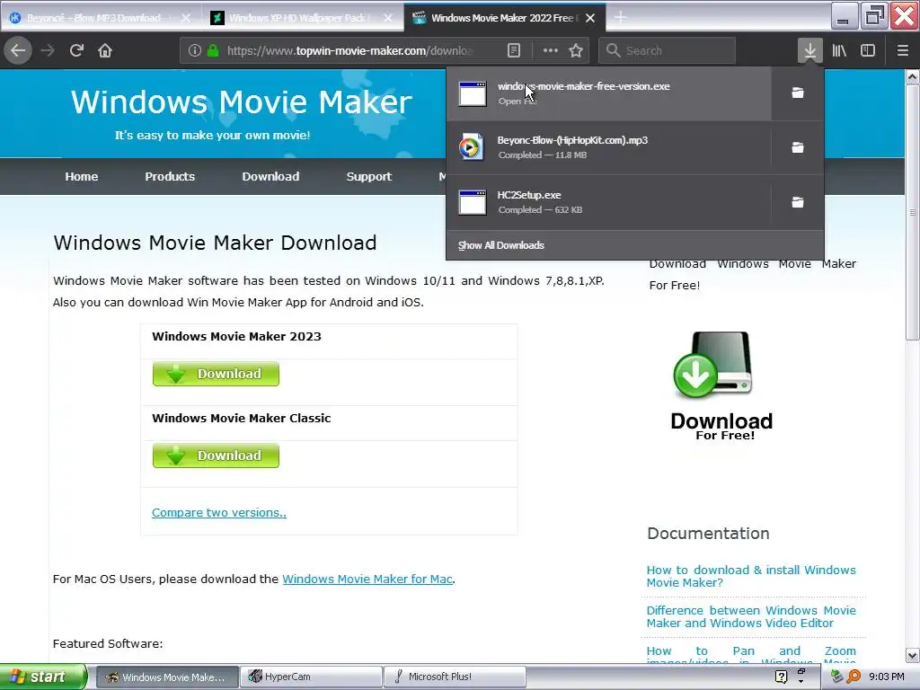
Task: Click the 9:03 PM taskbar clock
Action: coord(887,677)
